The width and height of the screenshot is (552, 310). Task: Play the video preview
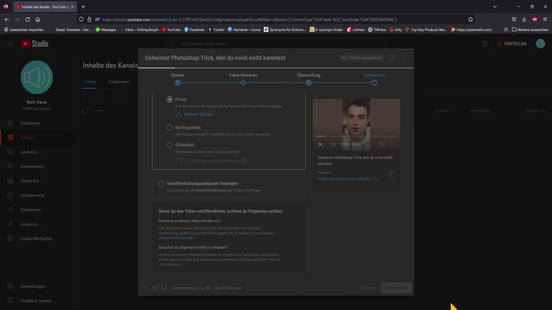[321, 144]
